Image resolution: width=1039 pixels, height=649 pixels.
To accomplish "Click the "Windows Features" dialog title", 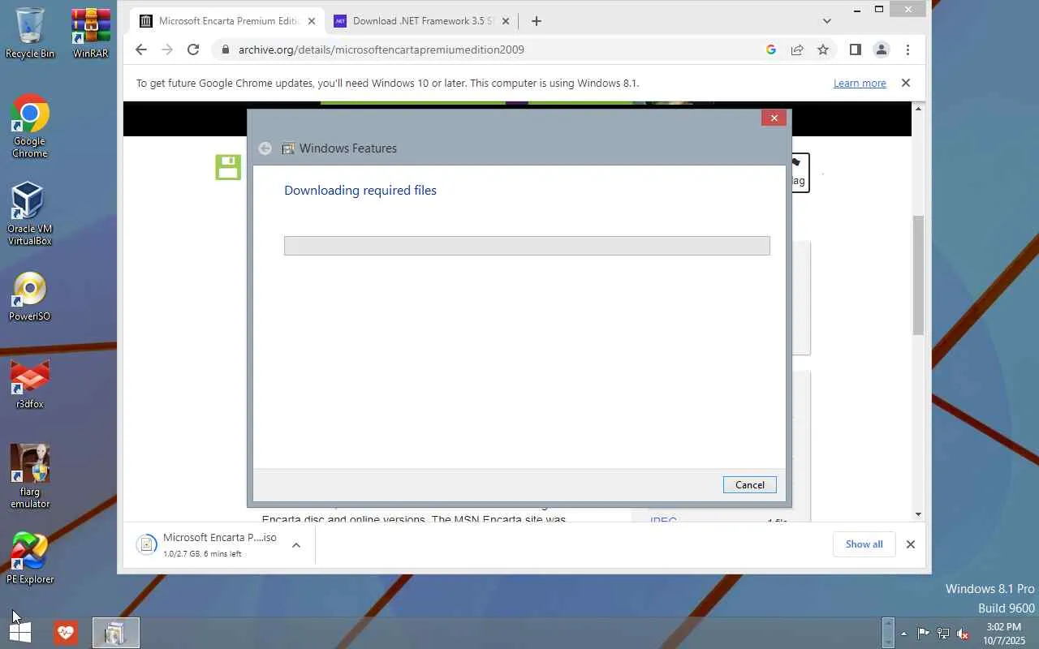I will pyautogui.click(x=348, y=148).
